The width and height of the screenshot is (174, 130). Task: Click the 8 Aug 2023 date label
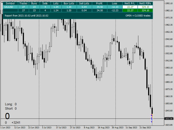tap(89, 128)
